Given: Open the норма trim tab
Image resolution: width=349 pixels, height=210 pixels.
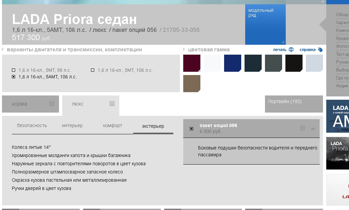Looking at the screenshot, I should point(31,104).
